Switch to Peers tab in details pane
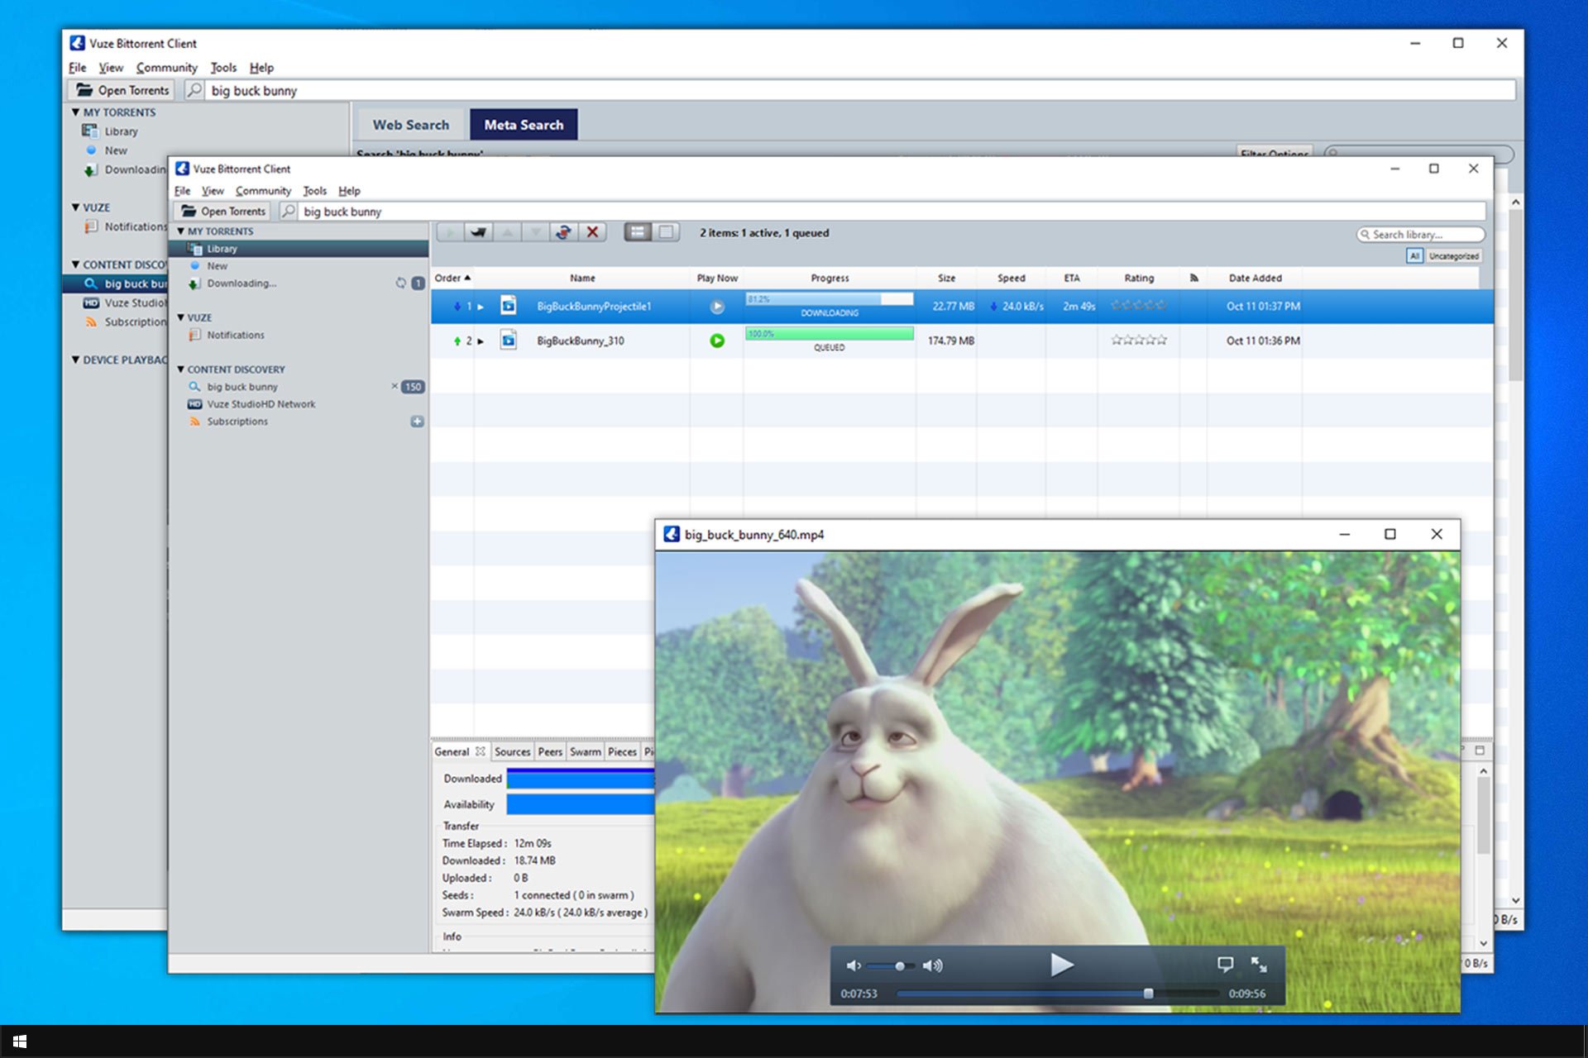1588x1058 pixels. 550,751
